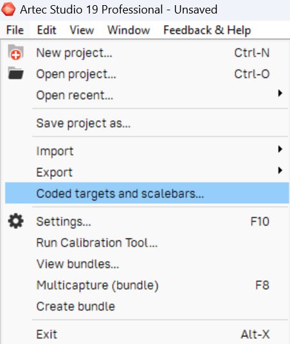Screen dimensions: 290x344
Task: Click the Artec Studio red logo icon
Action: pyautogui.click(x=8, y=9)
